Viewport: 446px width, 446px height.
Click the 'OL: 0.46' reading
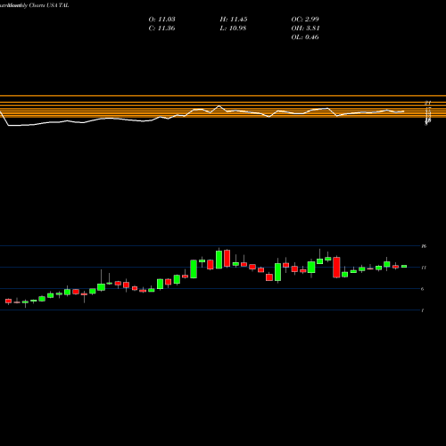point(305,37)
